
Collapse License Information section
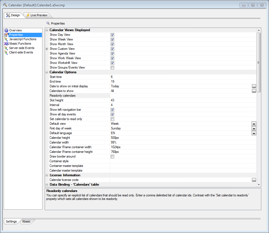click(x=47, y=175)
